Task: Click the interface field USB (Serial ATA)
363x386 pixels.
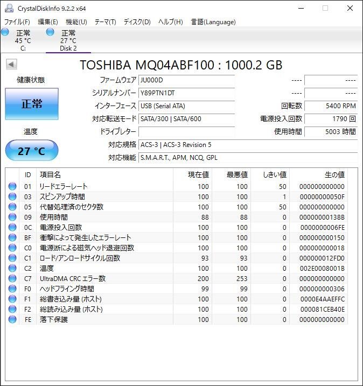Action: 186,106
